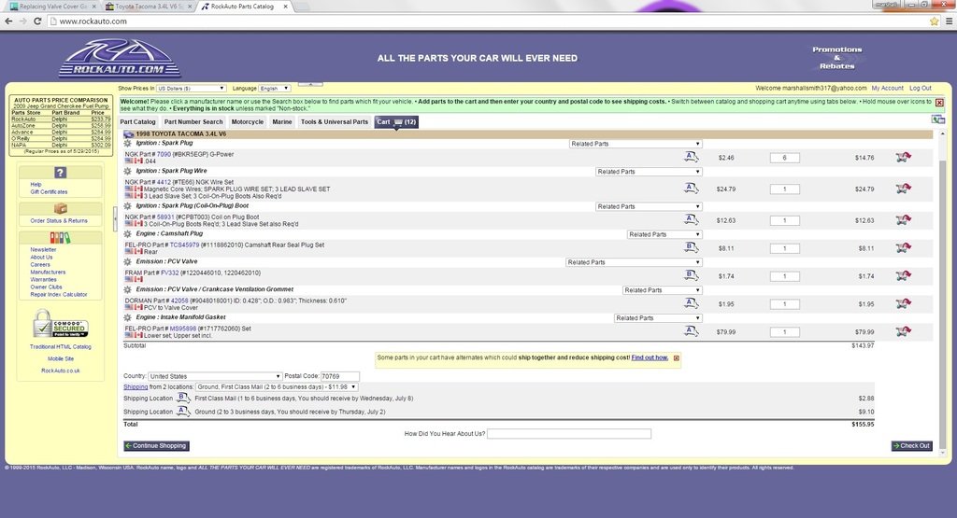
Task: Click warehouse B truck icon for TCS45979
Action: 691,247
